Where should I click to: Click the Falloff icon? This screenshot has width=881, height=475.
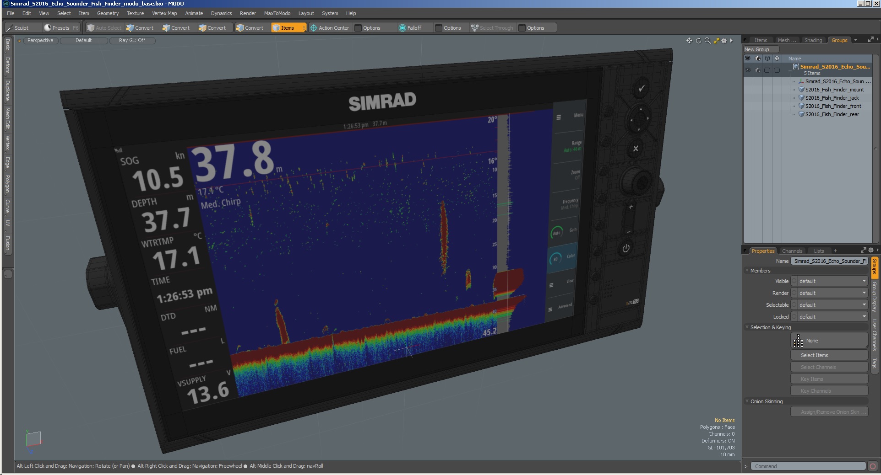402,28
